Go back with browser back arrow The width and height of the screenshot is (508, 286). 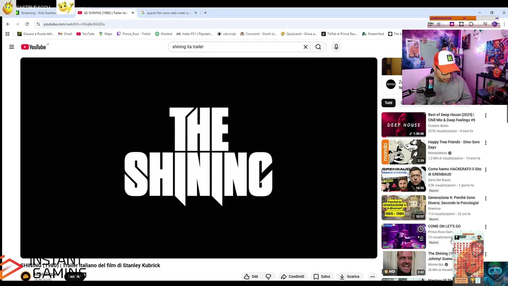pos(8,24)
